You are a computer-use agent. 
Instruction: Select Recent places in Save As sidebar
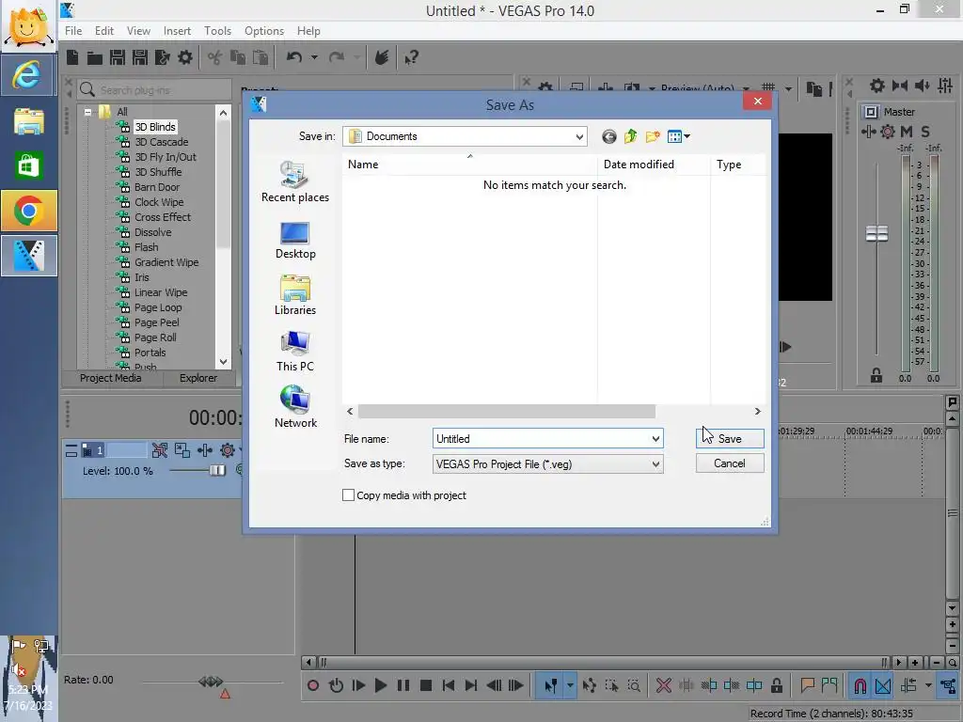(294, 181)
